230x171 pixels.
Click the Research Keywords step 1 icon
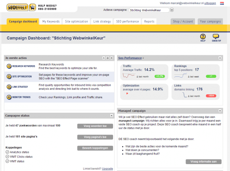pos(9,66)
